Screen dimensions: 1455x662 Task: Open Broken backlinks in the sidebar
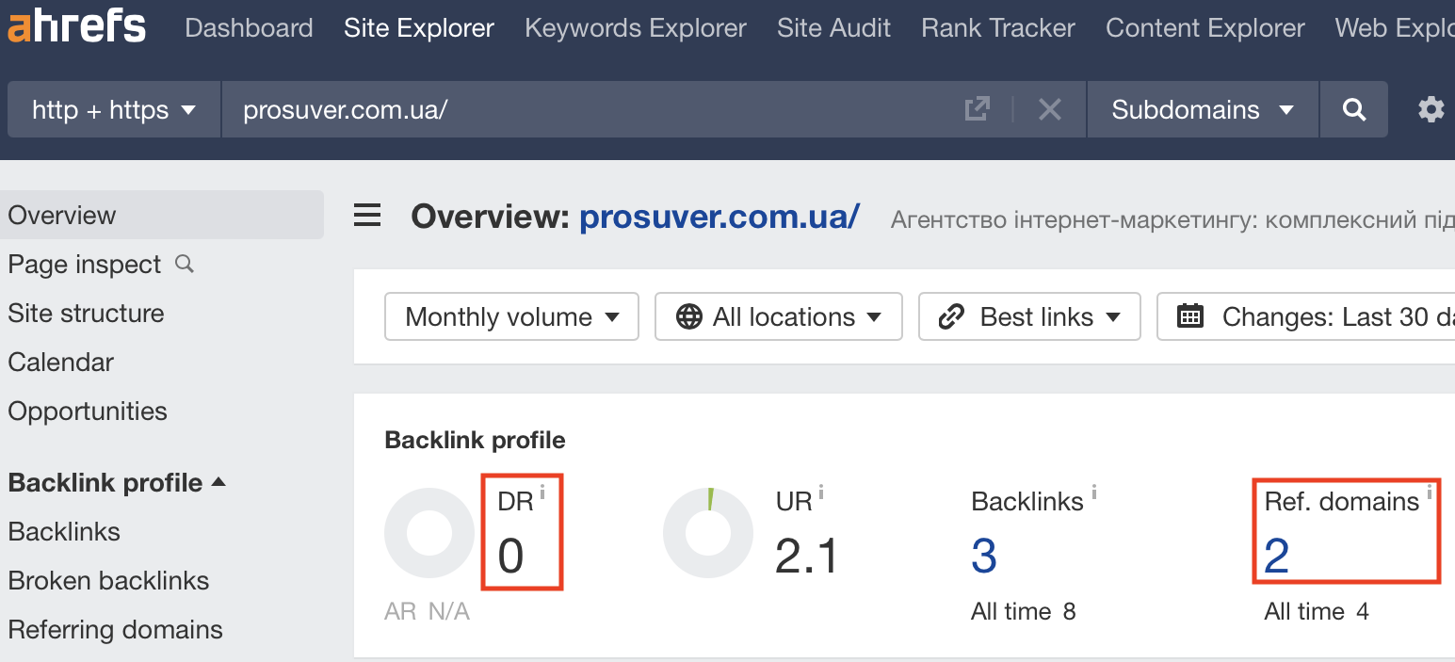tap(108, 581)
